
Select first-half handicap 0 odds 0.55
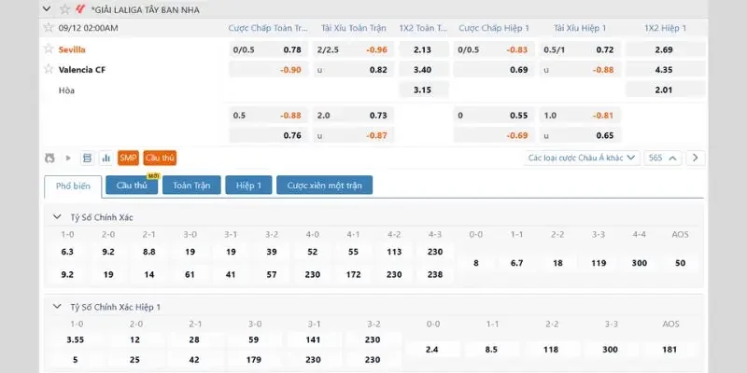(x=494, y=115)
